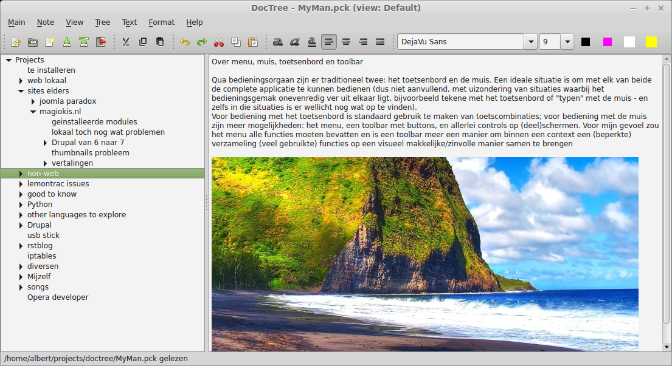Screen dimensions: 672x366
Task: Expand the non-web node
Action: (21, 174)
